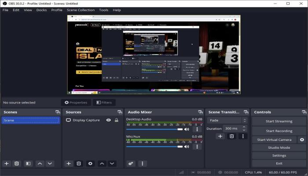The image size is (308, 176).
Task: Move scene up arrow
Action: coord(40,163)
